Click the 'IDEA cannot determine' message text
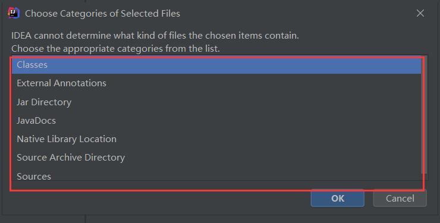Screen dimensions: 440x223 155,36
